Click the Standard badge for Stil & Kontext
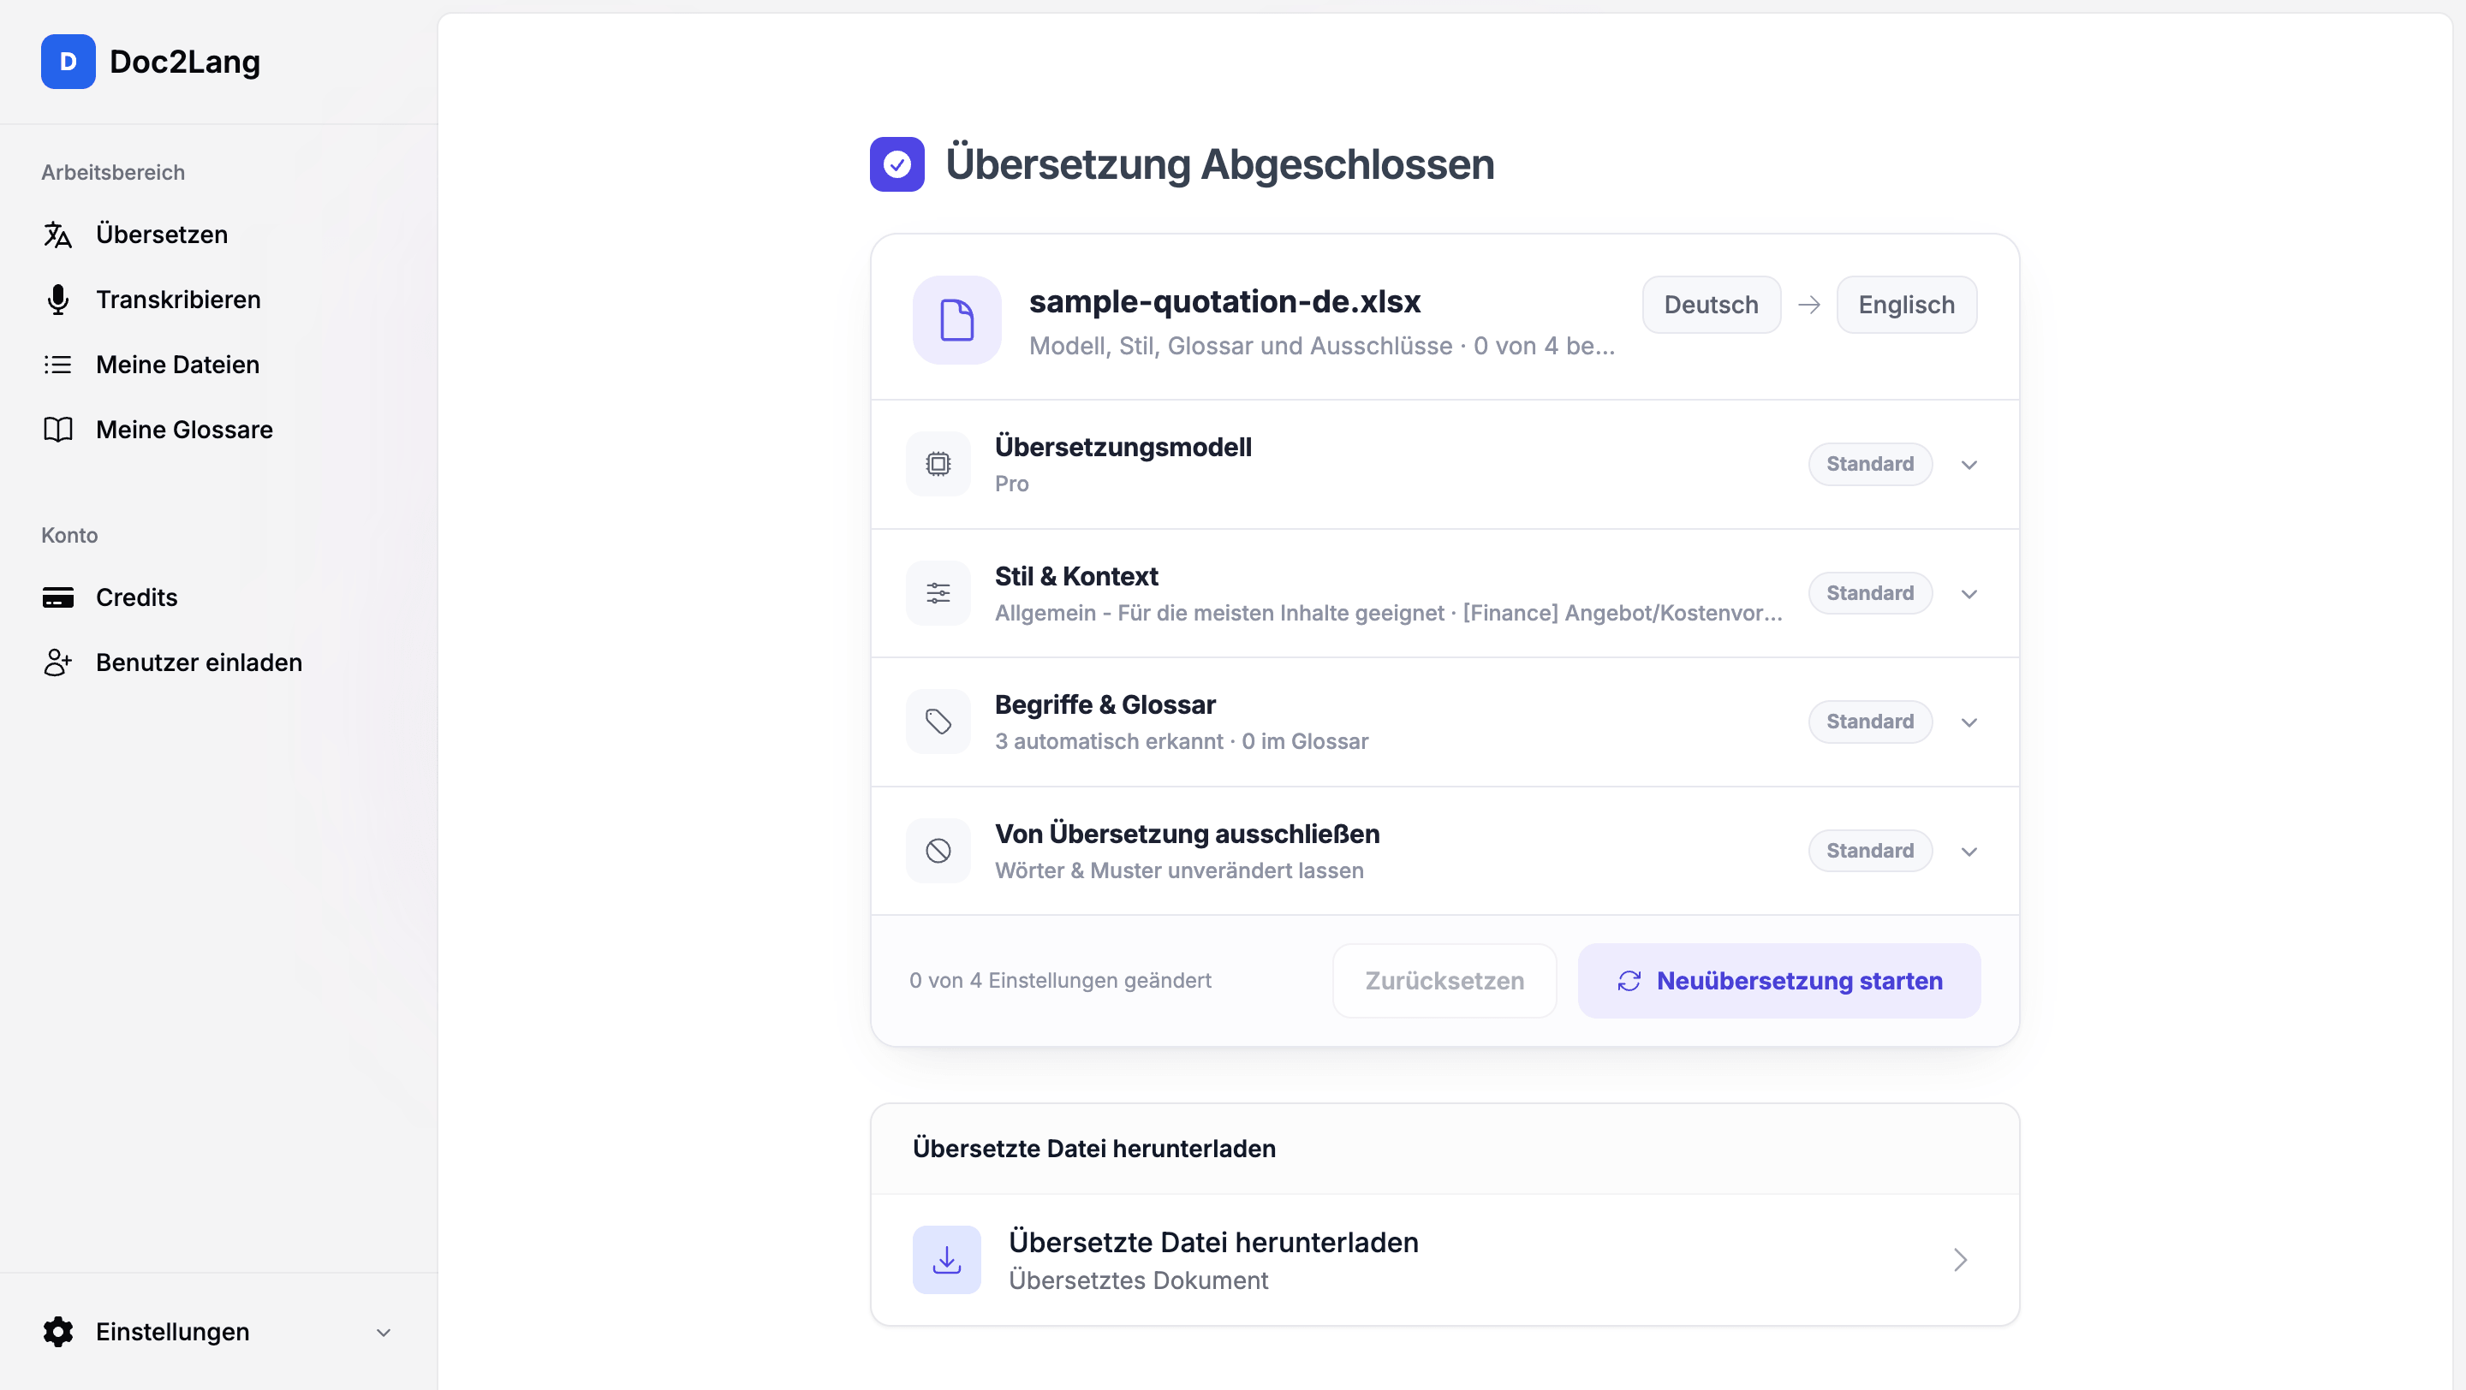The height and width of the screenshot is (1390, 2466). click(1869, 593)
